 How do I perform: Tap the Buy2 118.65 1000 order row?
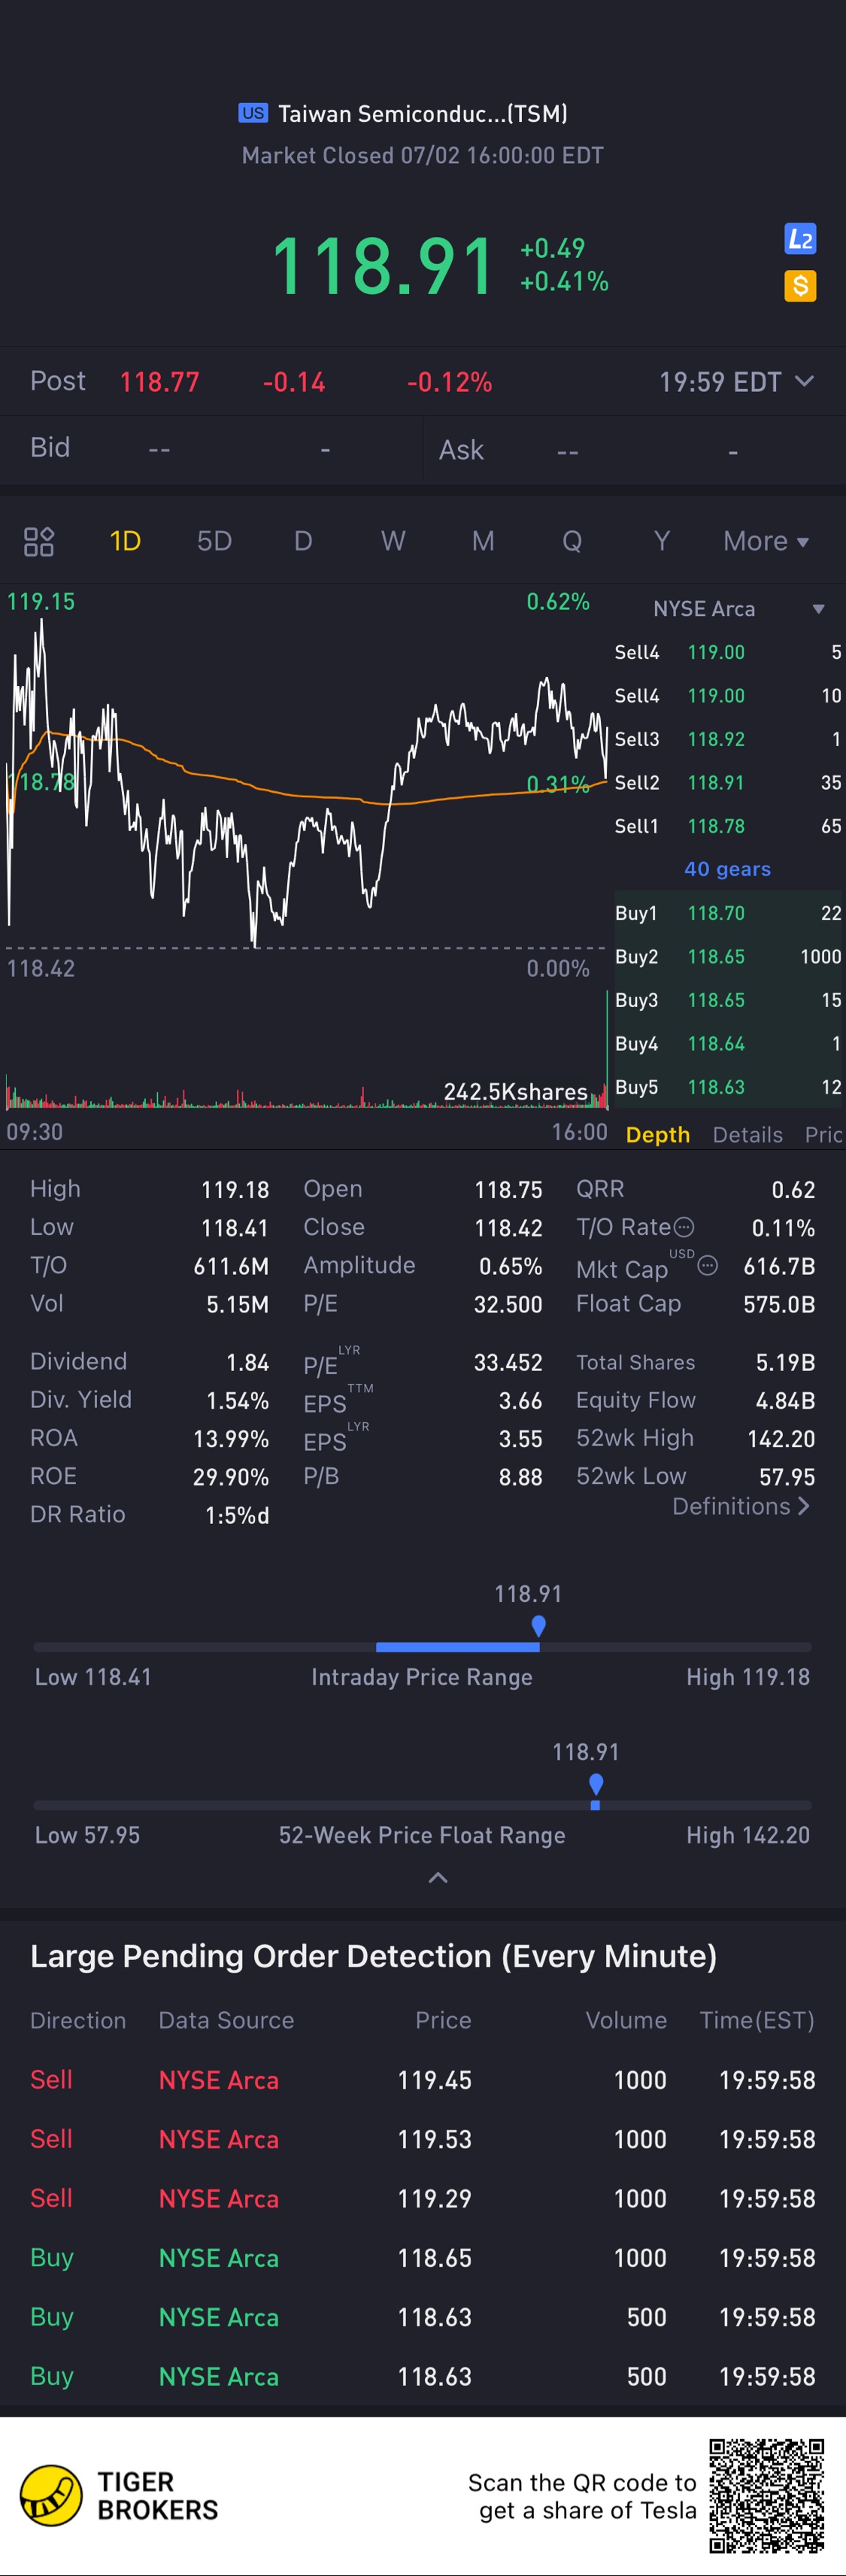click(x=728, y=956)
